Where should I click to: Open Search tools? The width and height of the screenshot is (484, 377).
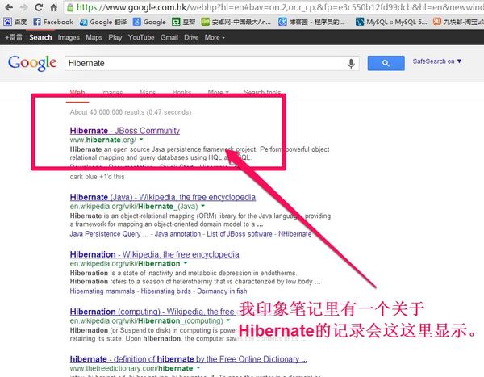262,92
